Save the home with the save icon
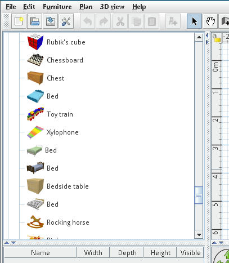The width and height of the screenshot is (229, 263). coord(50,21)
